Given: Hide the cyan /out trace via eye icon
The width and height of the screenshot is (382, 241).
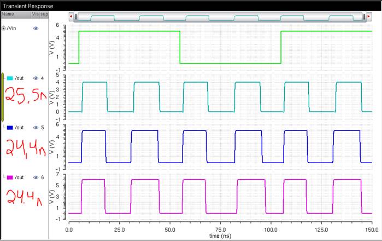Looking at the screenshot, I should pos(36,78).
